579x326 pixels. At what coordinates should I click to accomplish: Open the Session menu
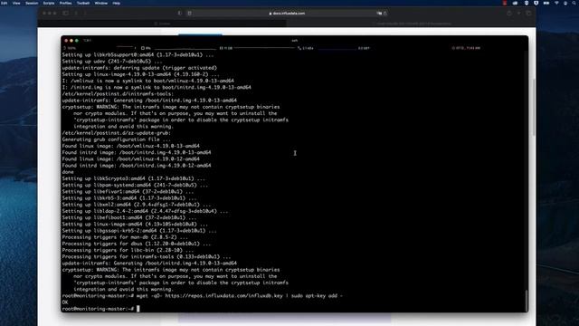(32, 3)
